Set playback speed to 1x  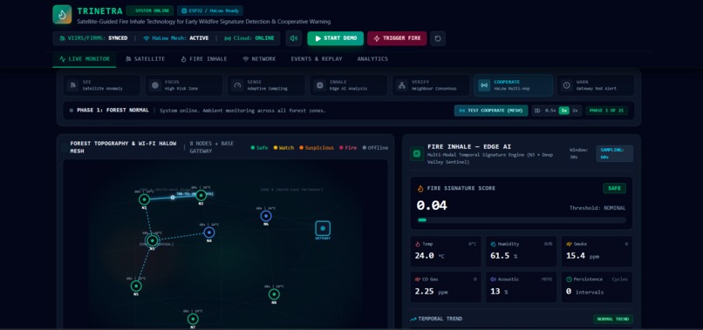[x=564, y=111]
